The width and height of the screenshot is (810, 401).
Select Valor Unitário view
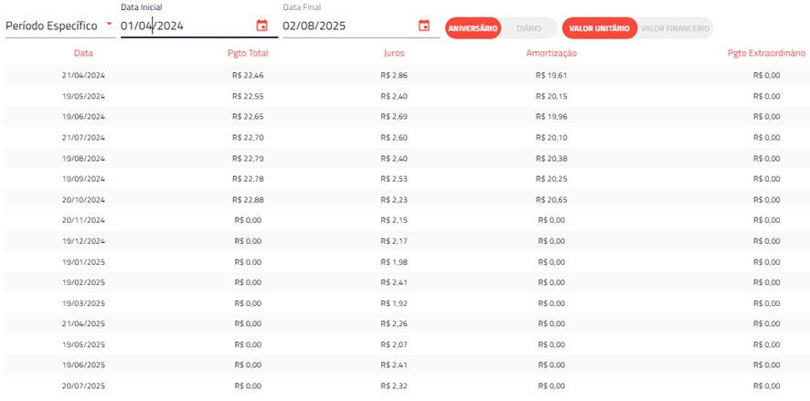(x=599, y=28)
